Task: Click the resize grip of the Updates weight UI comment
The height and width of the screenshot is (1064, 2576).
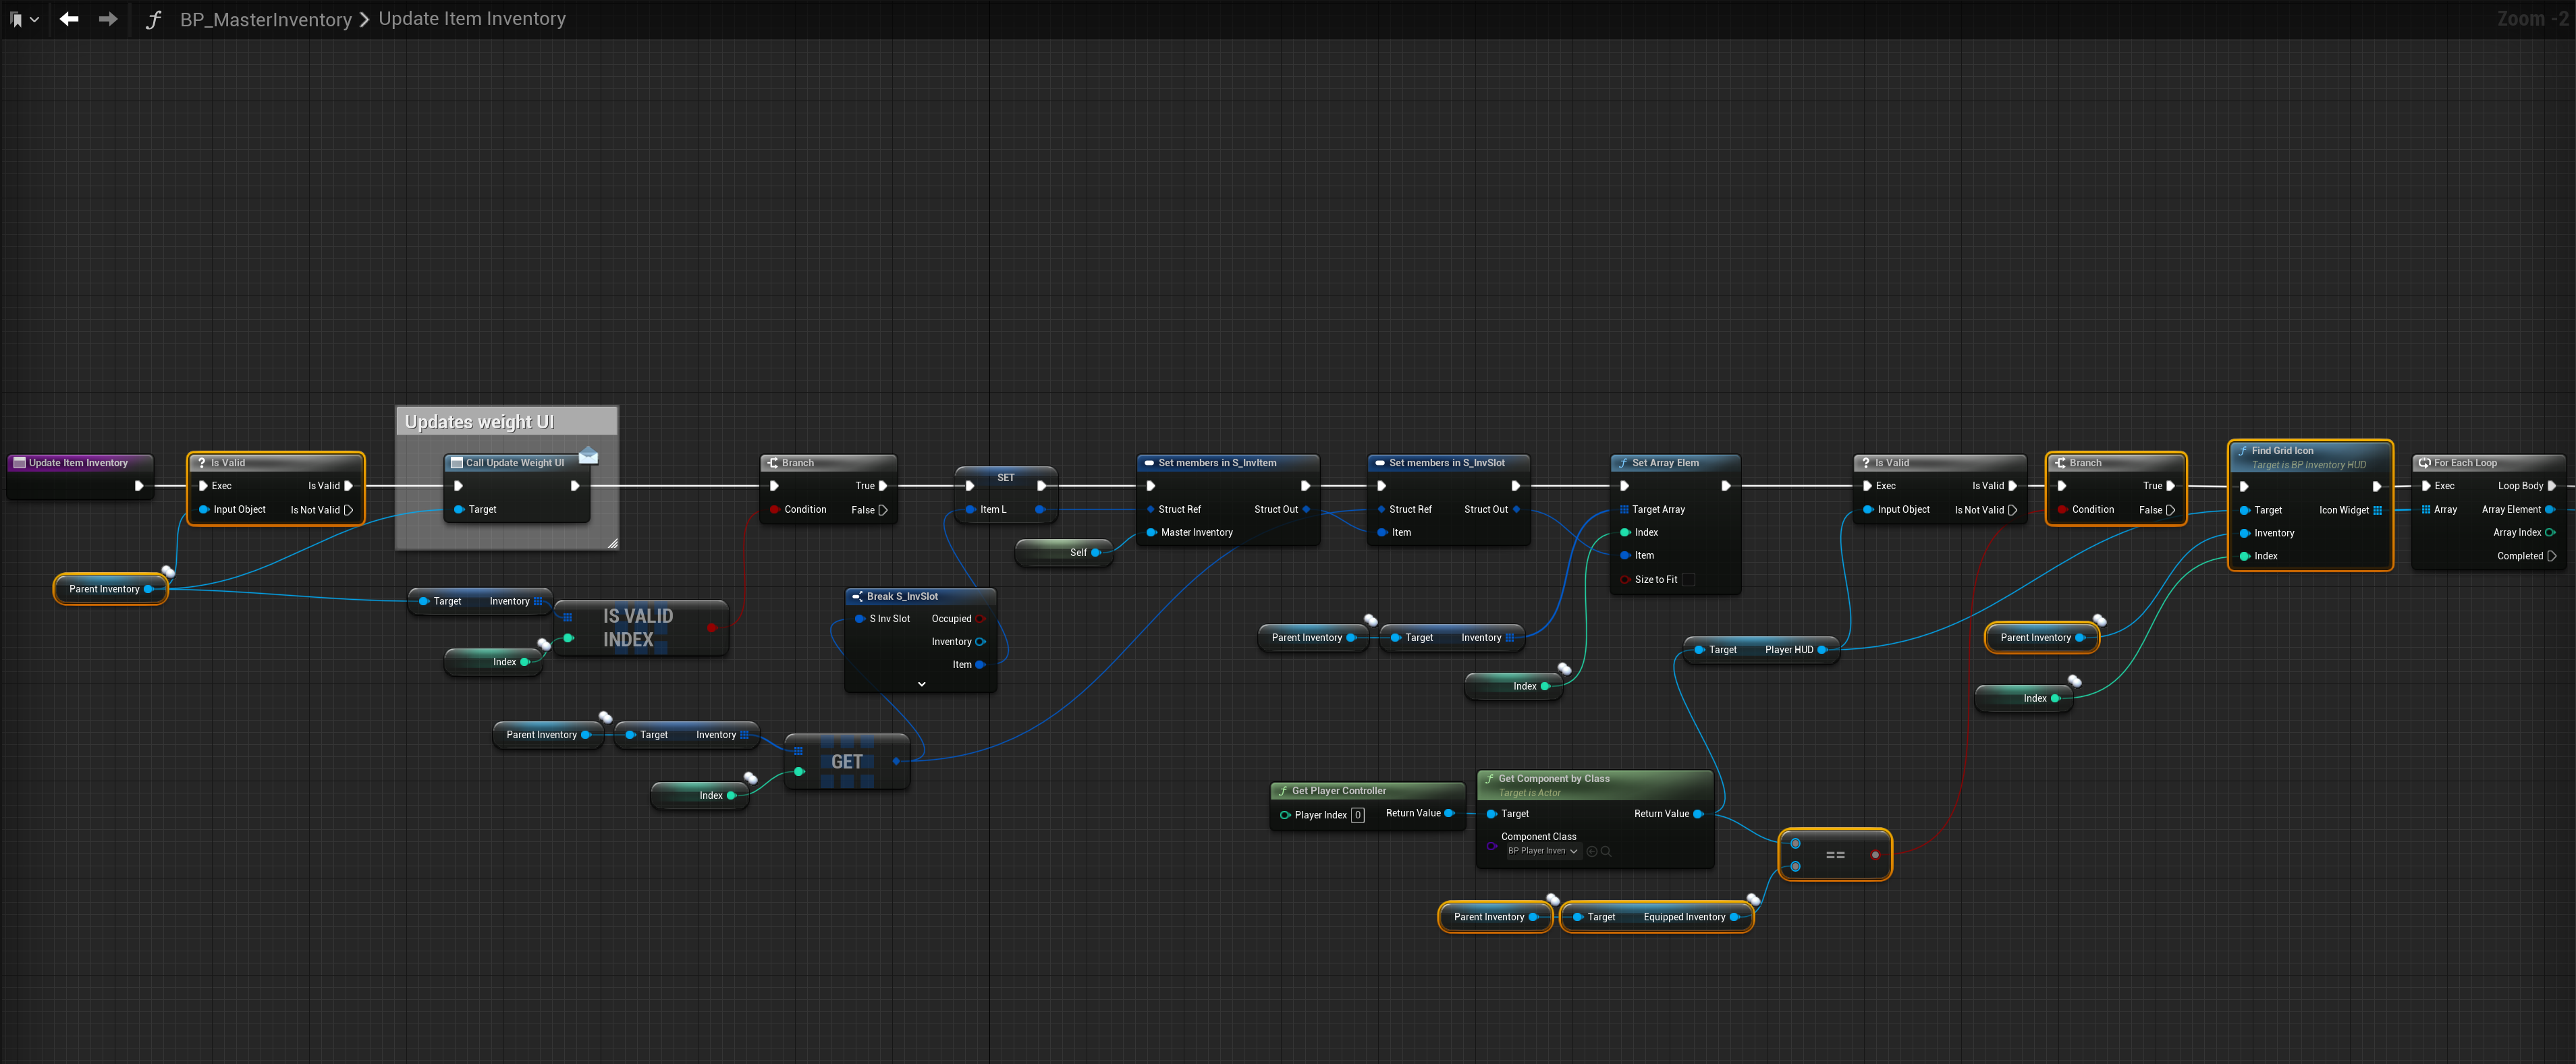Action: 612,543
